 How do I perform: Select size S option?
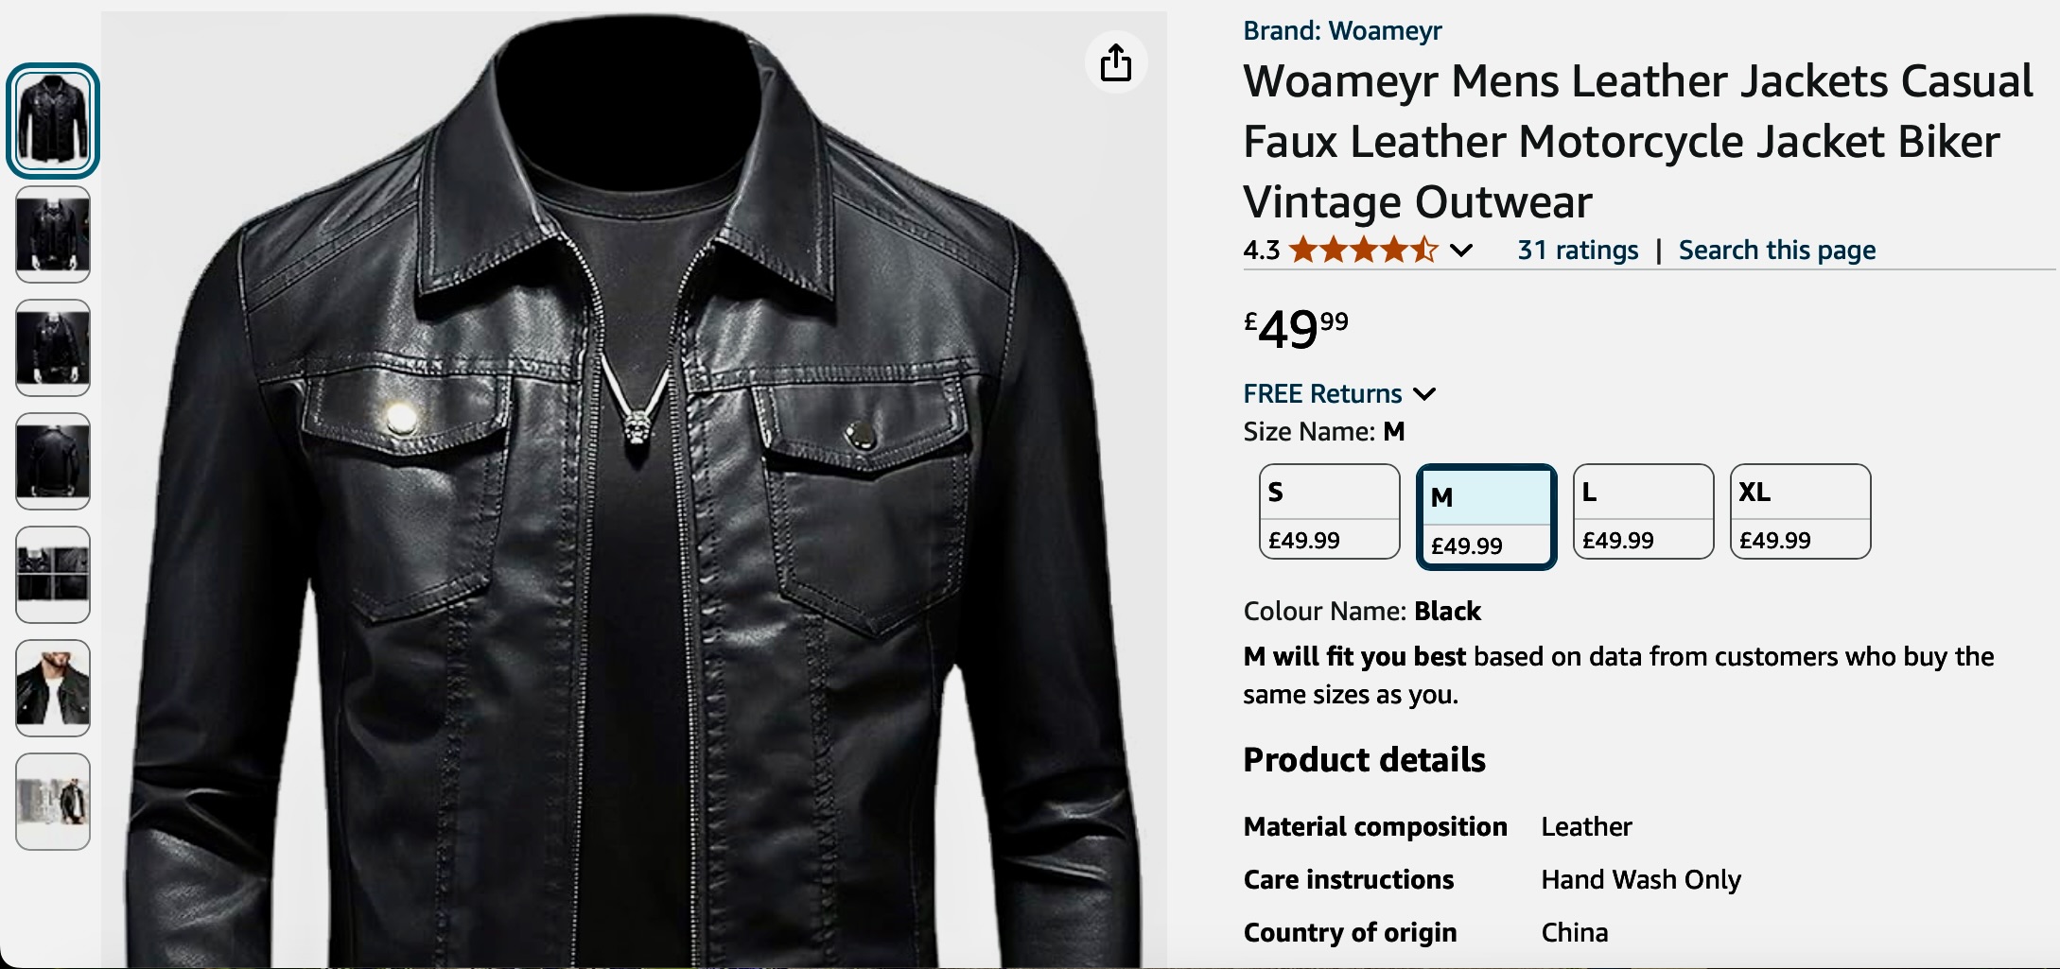(1329, 511)
